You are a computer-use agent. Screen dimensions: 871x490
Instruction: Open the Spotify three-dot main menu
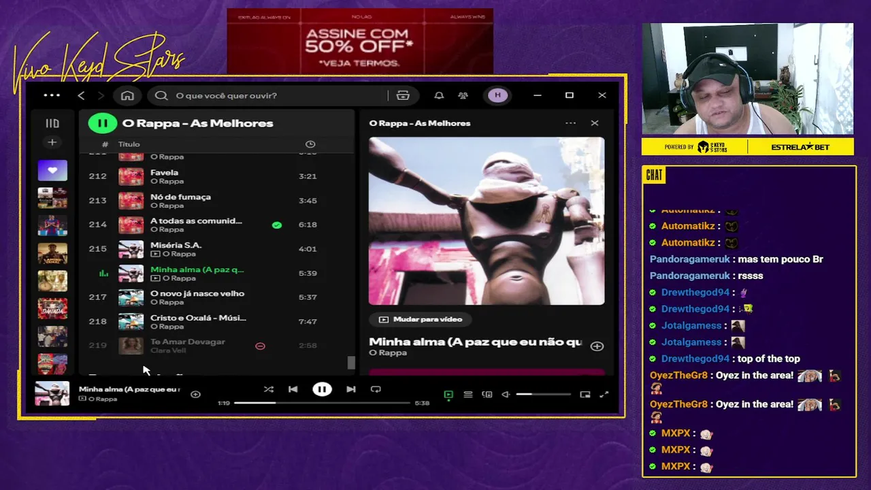point(52,95)
